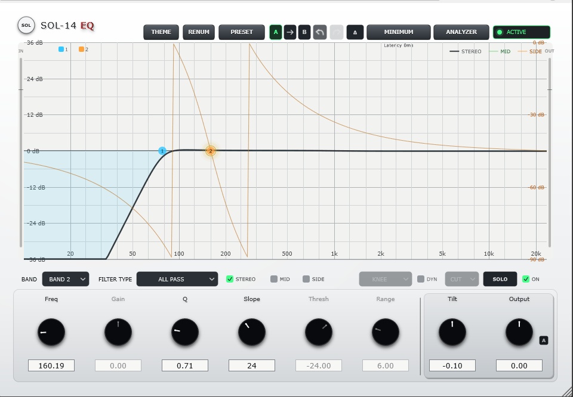Click the FILTER TYPE label
Image resolution: width=573 pixels, height=397 pixels.
pyautogui.click(x=115, y=279)
